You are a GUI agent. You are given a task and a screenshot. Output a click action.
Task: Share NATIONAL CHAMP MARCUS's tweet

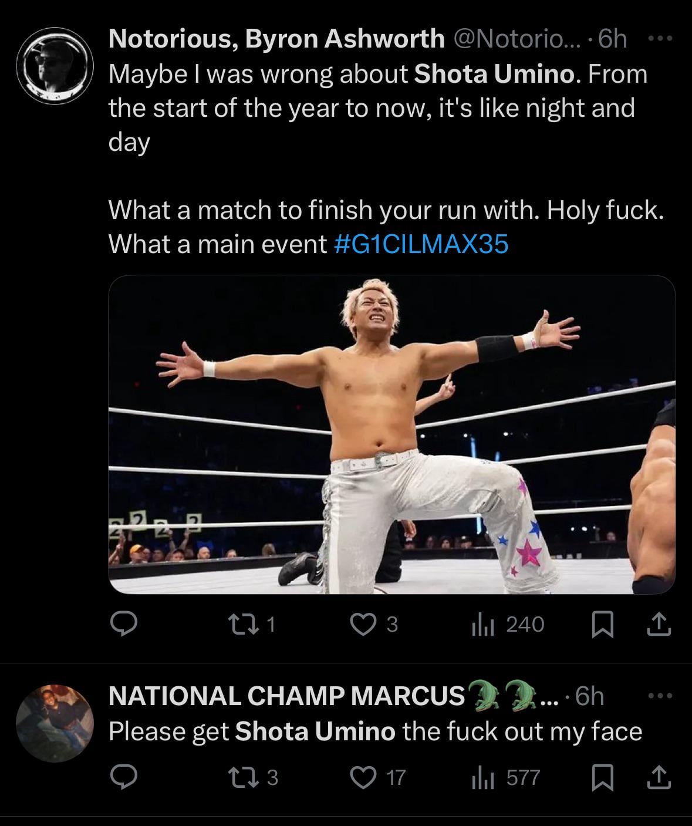[x=658, y=777]
